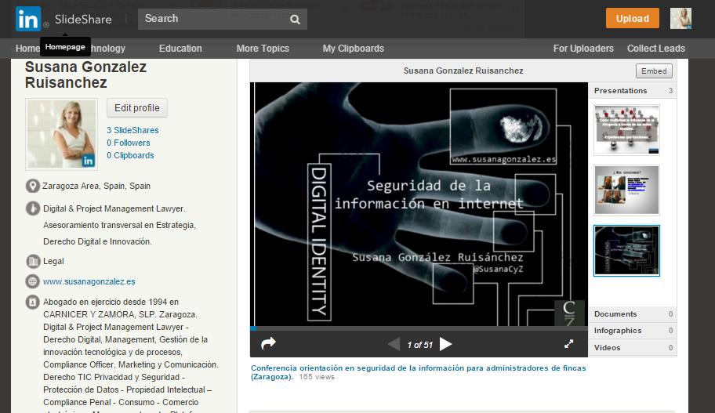The height and width of the screenshot is (413, 715).
Task: Click inside the Search input field
Action: [x=212, y=19]
